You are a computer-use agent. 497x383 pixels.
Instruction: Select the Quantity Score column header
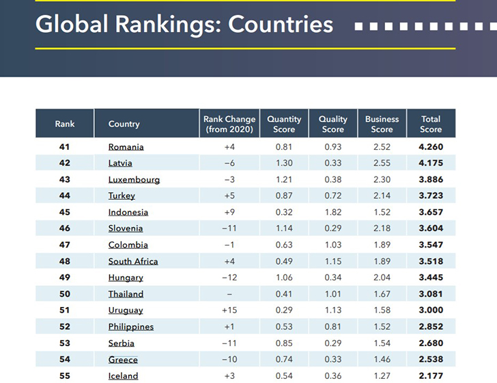click(284, 124)
